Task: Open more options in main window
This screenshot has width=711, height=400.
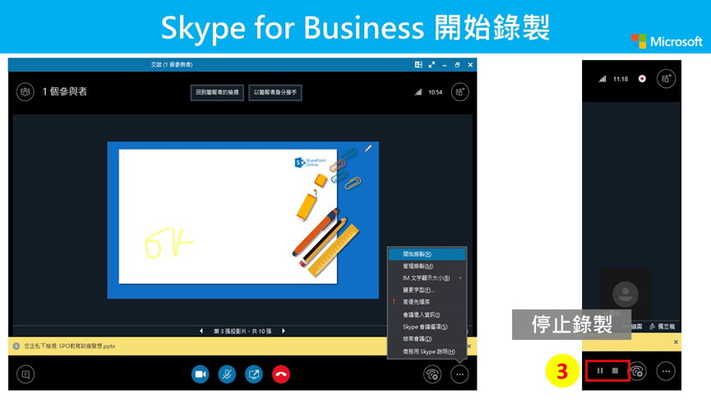Action: click(459, 375)
